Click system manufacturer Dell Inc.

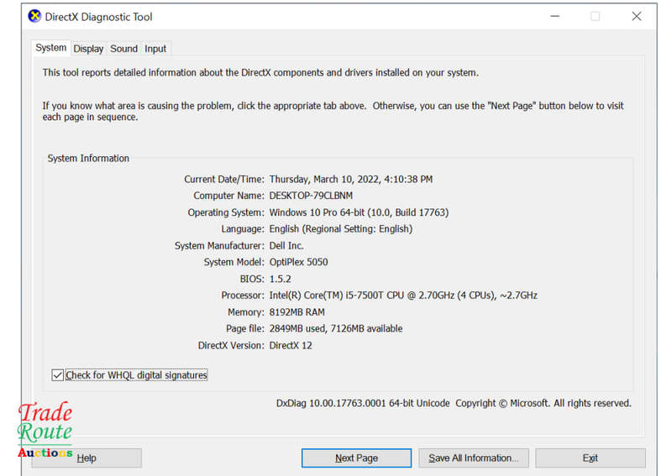(x=286, y=246)
